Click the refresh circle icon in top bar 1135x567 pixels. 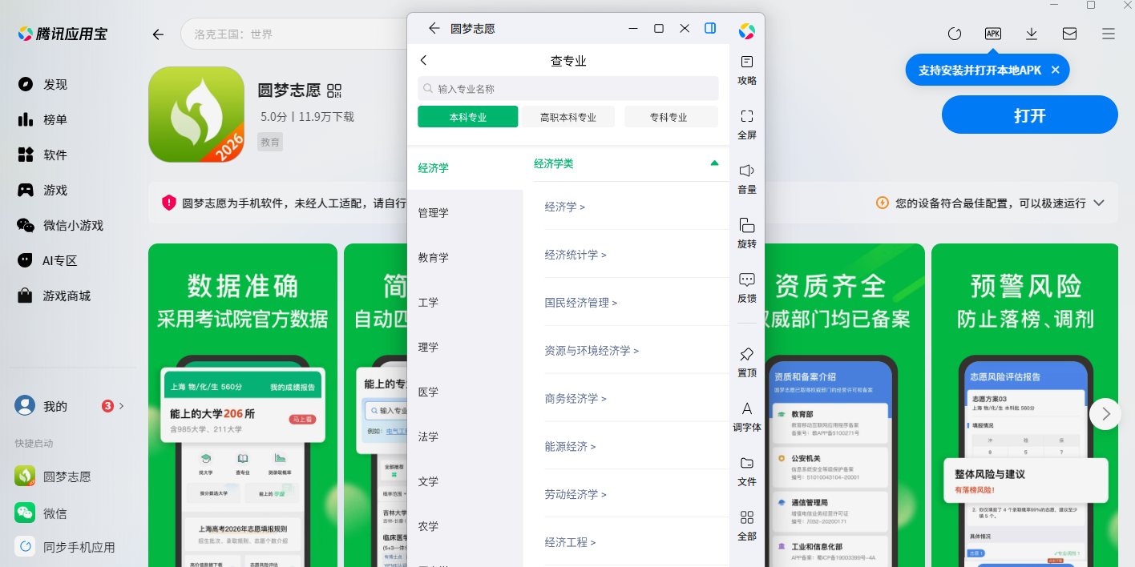[954, 34]
